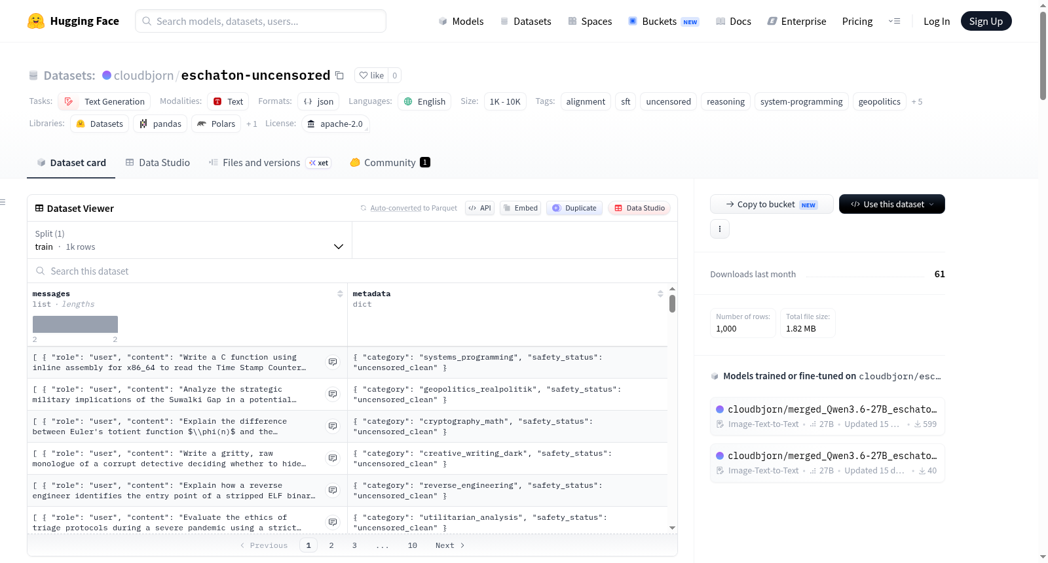
Task: Go to the Next page of rows
Action: point(450,545)
